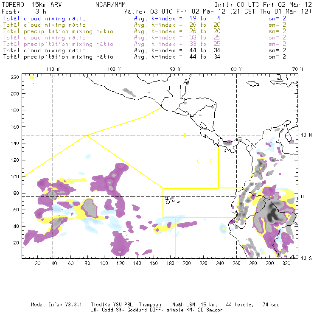Image resolution: width=314 pixels, height=314 pixels.
Task: Click the blue "Total cloud mixing ratio" legend row
Action: click(45, 18)
